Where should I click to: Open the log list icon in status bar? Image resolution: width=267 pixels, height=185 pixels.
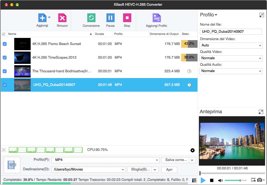coord(194,180)
